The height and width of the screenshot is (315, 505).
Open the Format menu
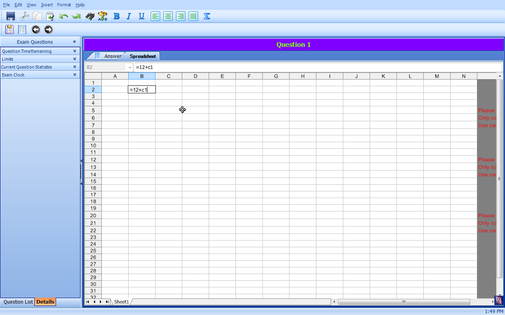coord(64,5)
